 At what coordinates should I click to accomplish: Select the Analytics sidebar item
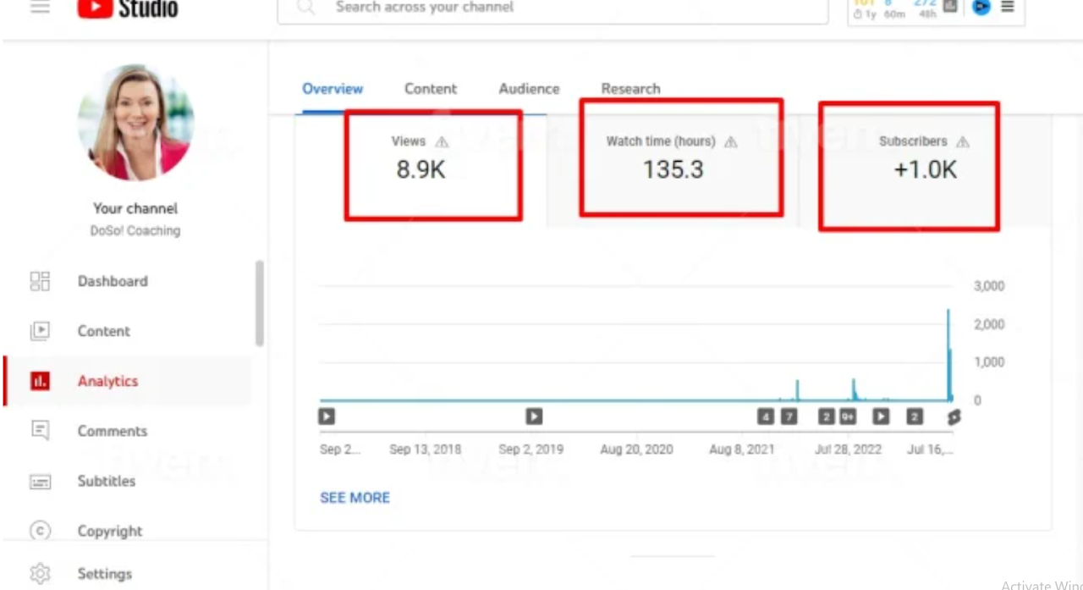pos(107,381)
